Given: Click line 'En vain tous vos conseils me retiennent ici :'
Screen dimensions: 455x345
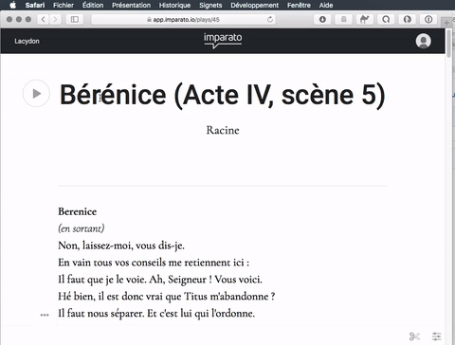Looking at the screenshot, I should click(x=154, y=263).
